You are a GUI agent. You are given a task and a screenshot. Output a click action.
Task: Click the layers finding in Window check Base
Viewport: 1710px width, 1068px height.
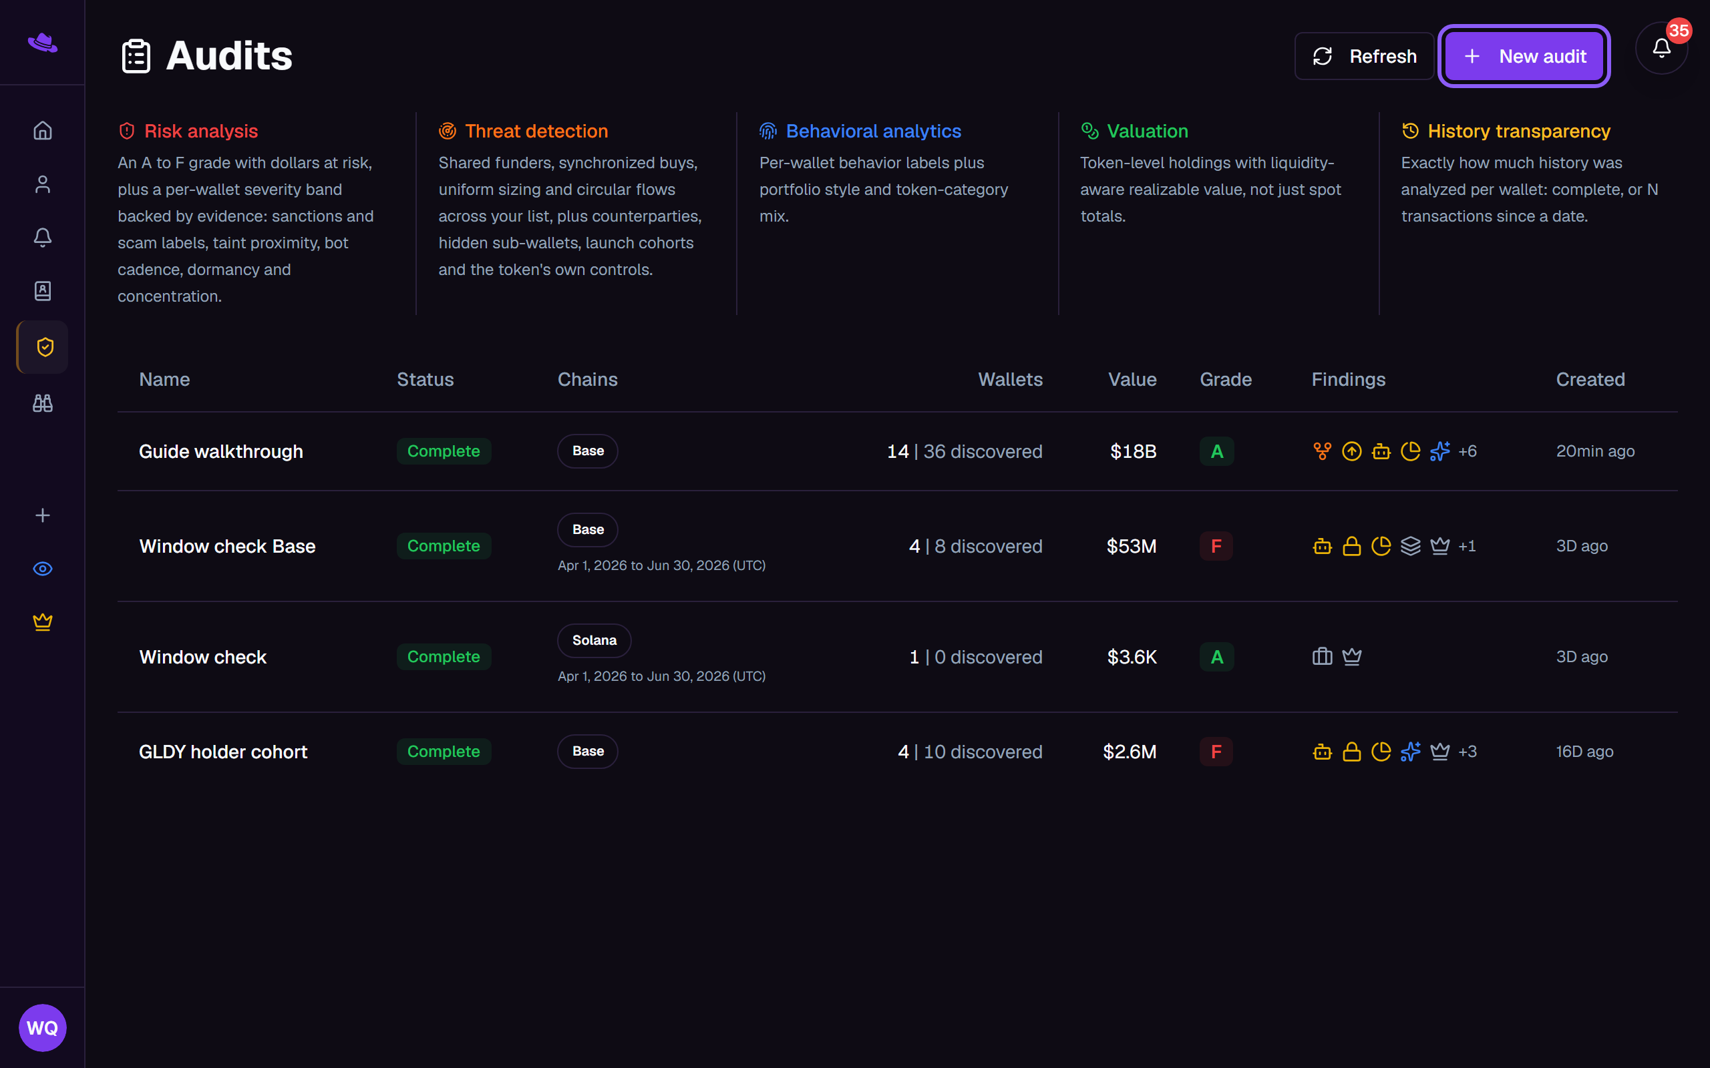coord(1410,546)
